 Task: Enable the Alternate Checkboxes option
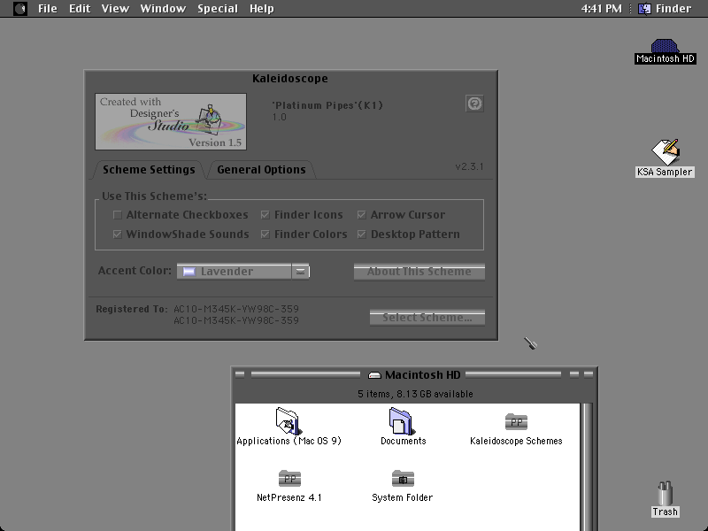[x=118, y=215]
